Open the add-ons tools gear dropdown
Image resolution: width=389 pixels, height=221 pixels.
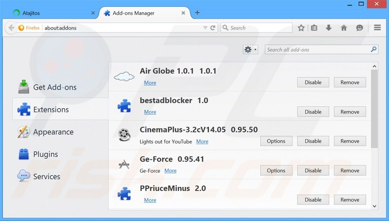pyautogui.click(x=250, y=50)
